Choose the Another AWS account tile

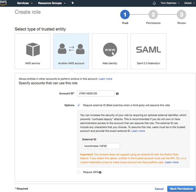click(x=71, y=51)
